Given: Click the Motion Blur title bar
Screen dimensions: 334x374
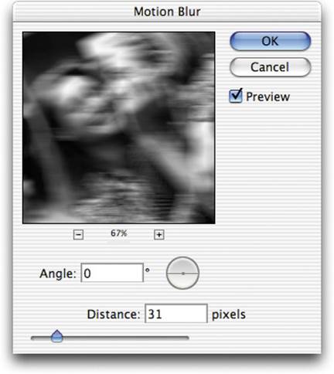Looking at the screenshot, I should pyautogui.click(x=167, y=12).
